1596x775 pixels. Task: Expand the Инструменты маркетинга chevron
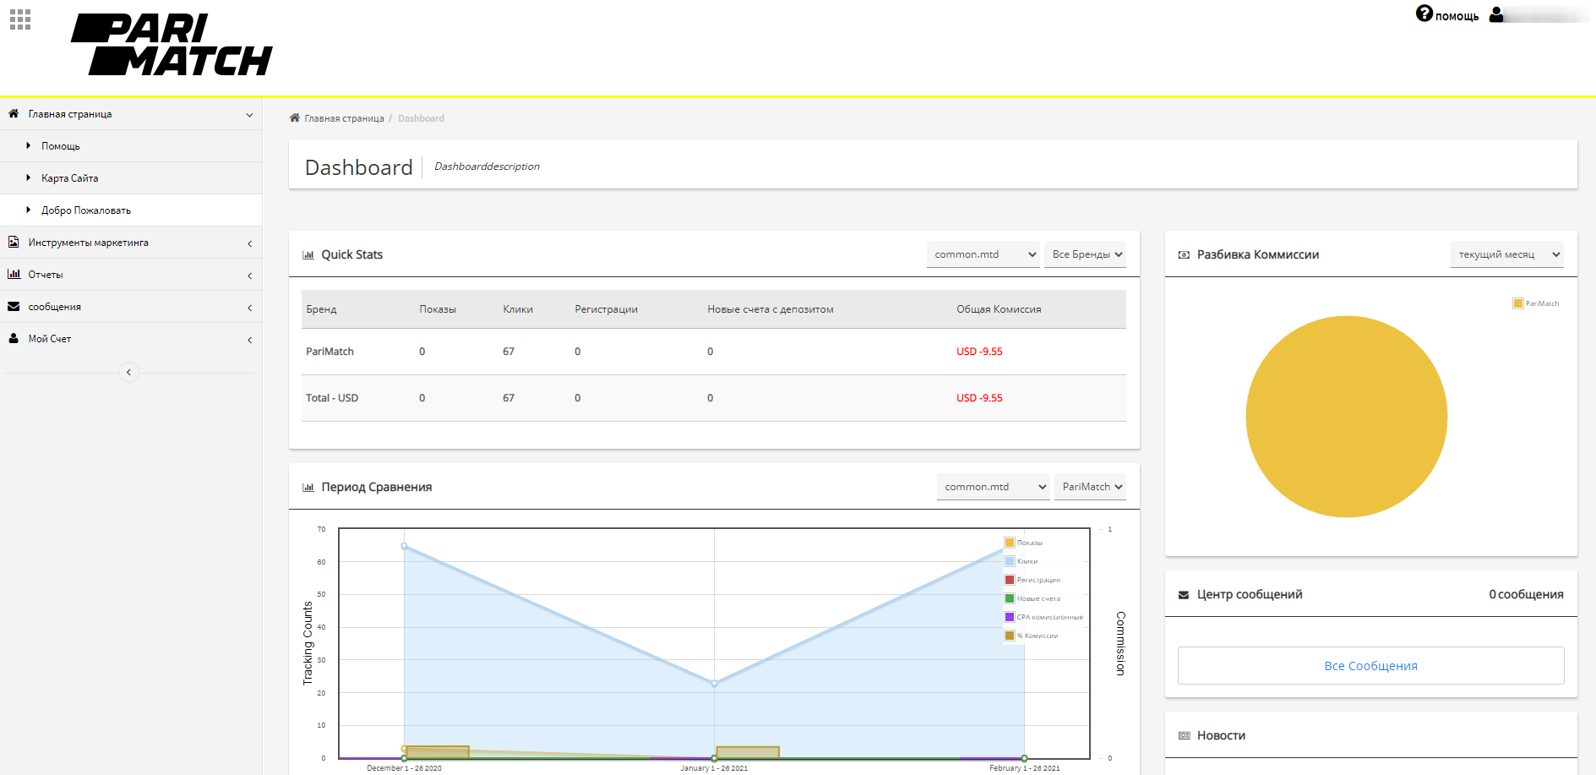click(x=249, y=243)
